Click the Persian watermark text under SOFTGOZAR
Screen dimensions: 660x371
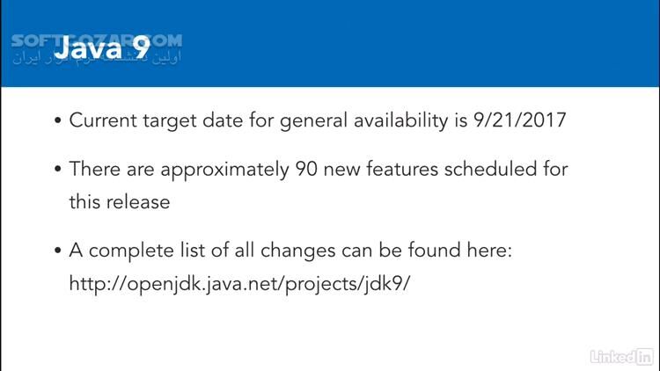pyautogui.click(x=97, y=58)
